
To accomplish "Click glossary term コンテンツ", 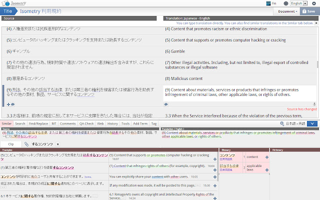I will [227, 155].
